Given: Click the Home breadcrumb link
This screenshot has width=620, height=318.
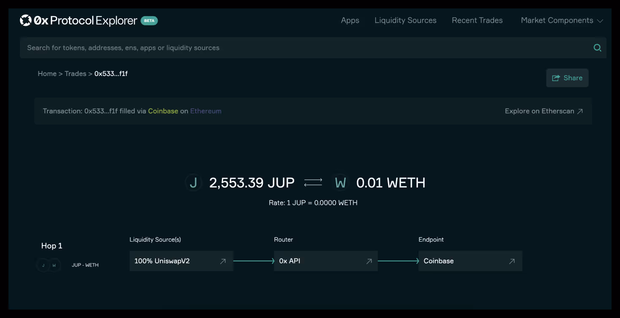Looking at the screenshot, I should tap(47, 73).
